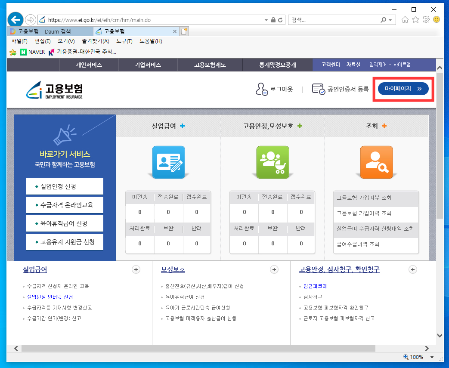Click the refresh icon in address bar

[280, 20]
